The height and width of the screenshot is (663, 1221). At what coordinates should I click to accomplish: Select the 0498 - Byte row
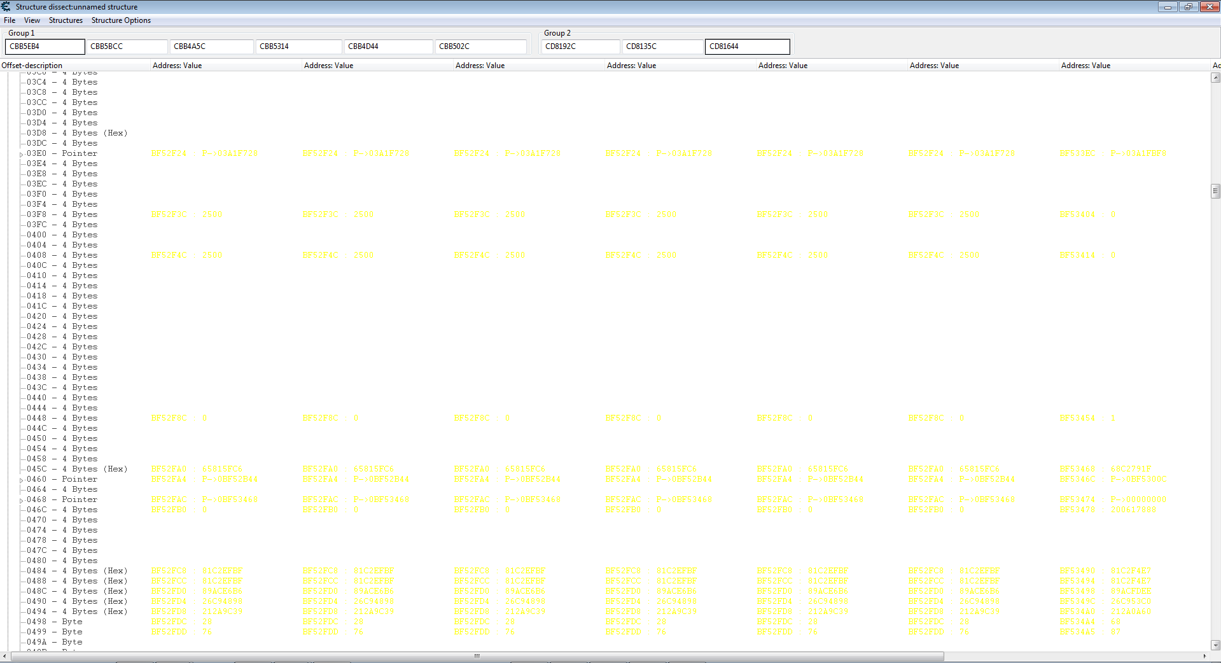(55, 622)
